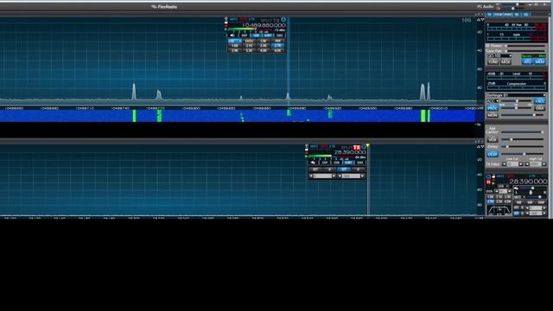Choose 6.0K filter on the upper slice
The width and height of the screenshot is (553, 311).
click(x=278, y=50)
